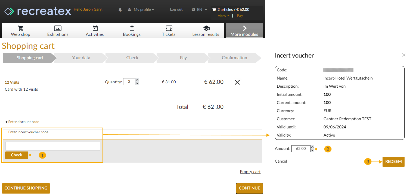This screenshot has width=410, height=196.
Task: Collapse the Enter Incert voucher code section
Action: click(x=27, y=132)
